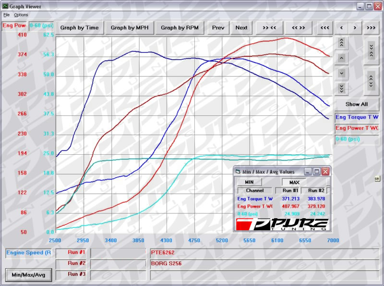The height and width of the screenshot is (286, 384).
Task: Click the zoom-in horizontal '>> <<' button
Action: [269, 27]
